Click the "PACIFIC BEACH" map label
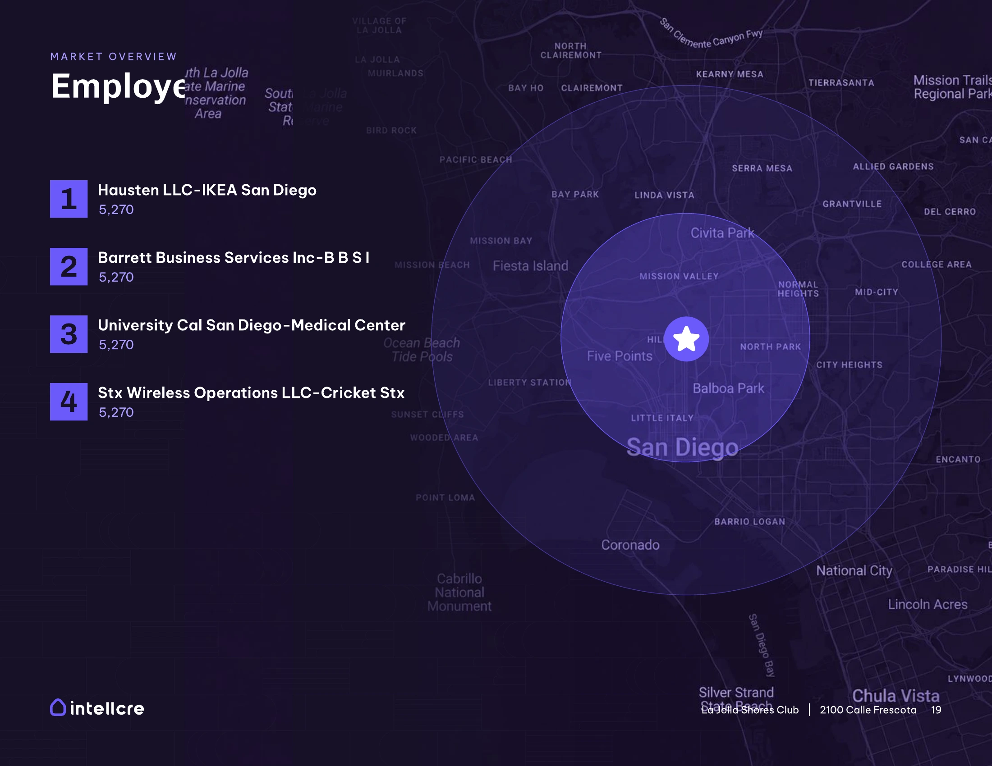The image size is (992, 766). [x=476, y=160]
